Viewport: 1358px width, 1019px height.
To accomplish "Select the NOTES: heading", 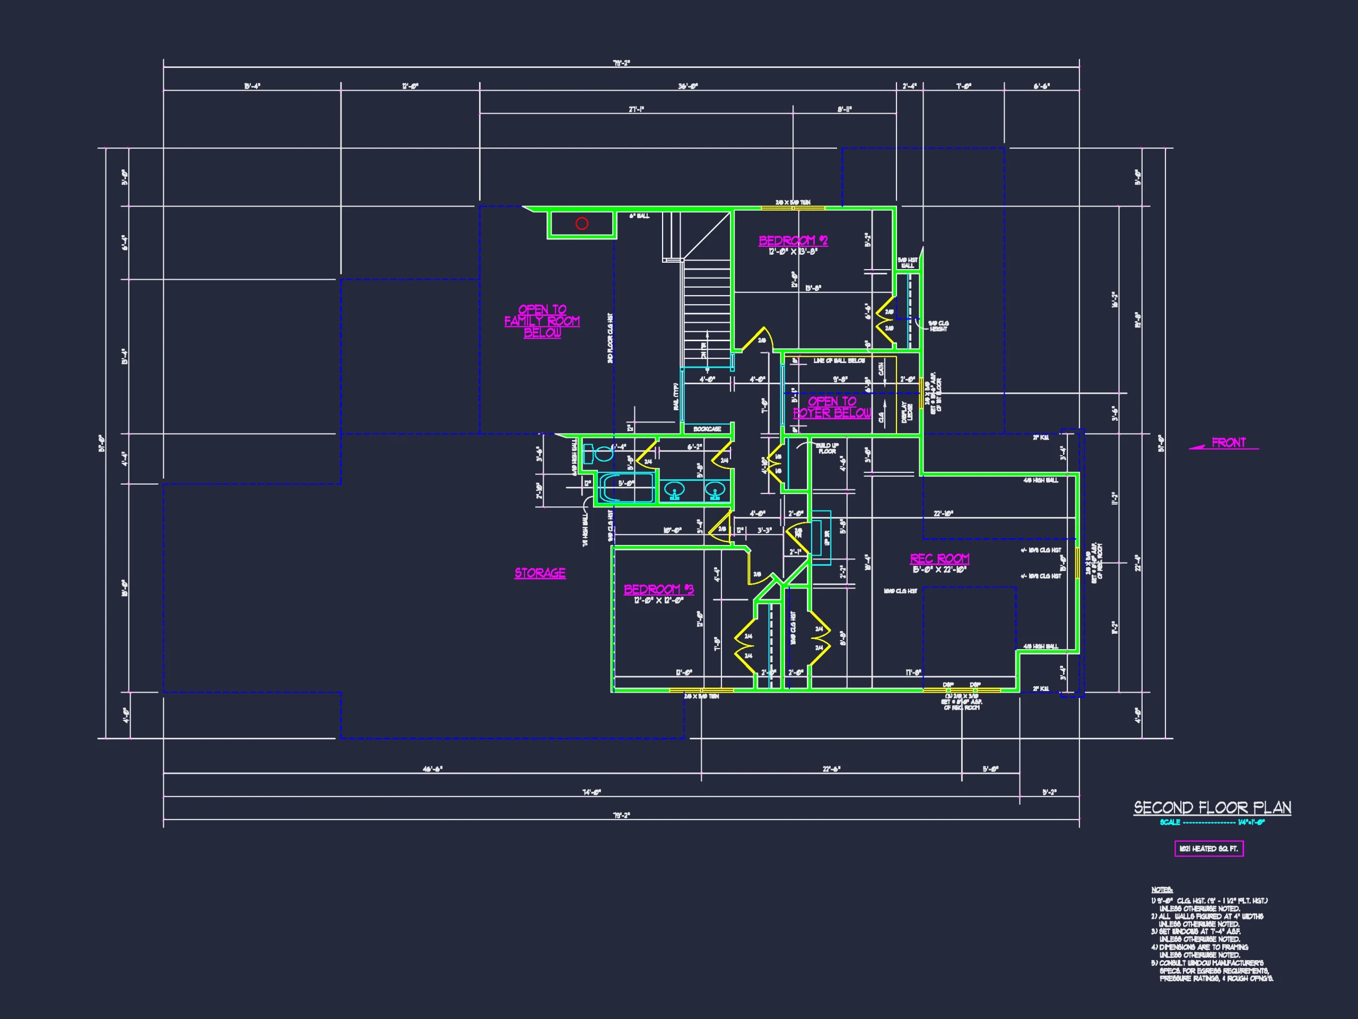I will tap(1162, 890).
